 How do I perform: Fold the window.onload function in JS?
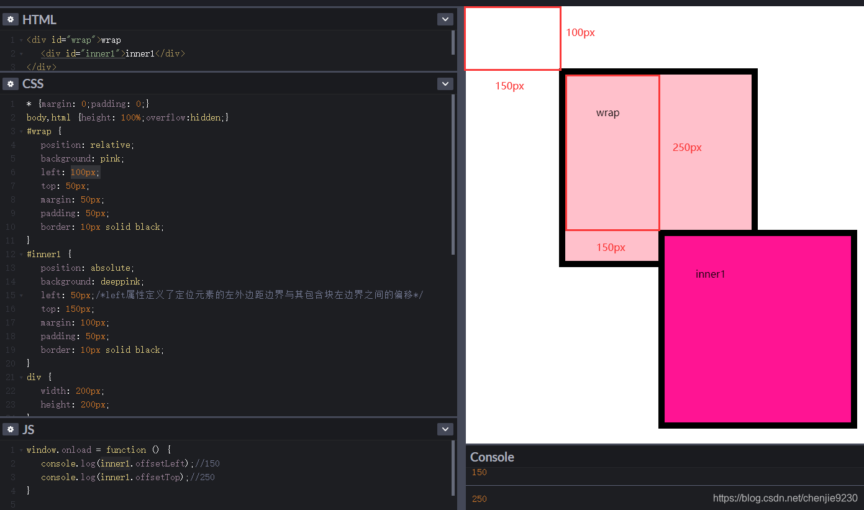[21, 450]
